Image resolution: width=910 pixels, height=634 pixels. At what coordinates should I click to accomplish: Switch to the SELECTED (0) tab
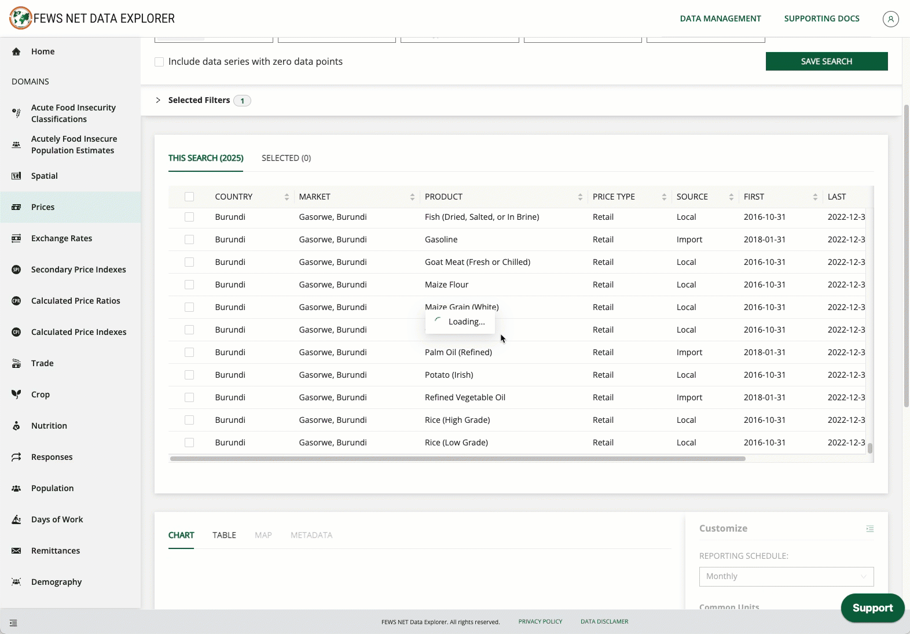point(286,158)
